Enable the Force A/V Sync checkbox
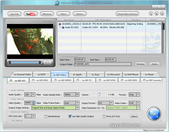This screenshot has height=132, width=169. click(x=104, y=116)
